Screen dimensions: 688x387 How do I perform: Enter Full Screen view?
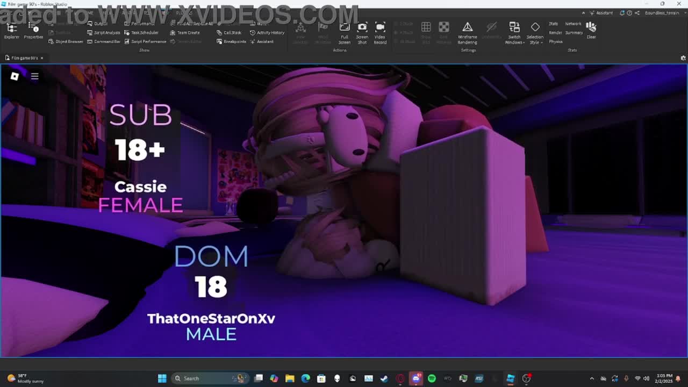pos(345,33)
